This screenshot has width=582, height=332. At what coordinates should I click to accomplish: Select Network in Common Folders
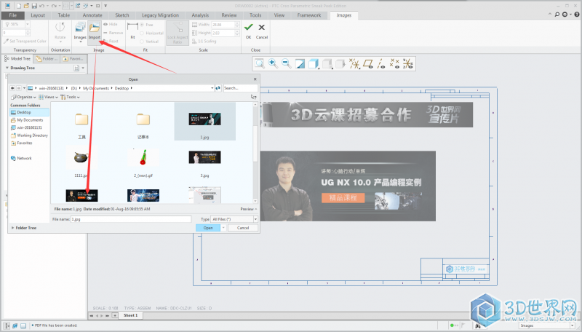click(21, 158)
